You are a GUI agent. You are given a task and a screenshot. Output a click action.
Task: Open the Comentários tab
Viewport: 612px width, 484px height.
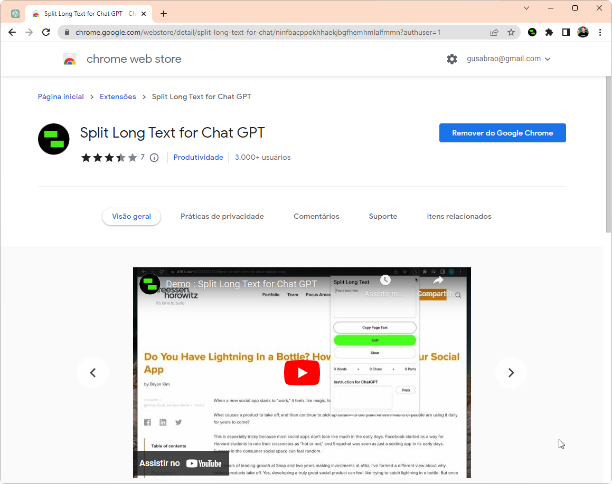pos(316,216)
